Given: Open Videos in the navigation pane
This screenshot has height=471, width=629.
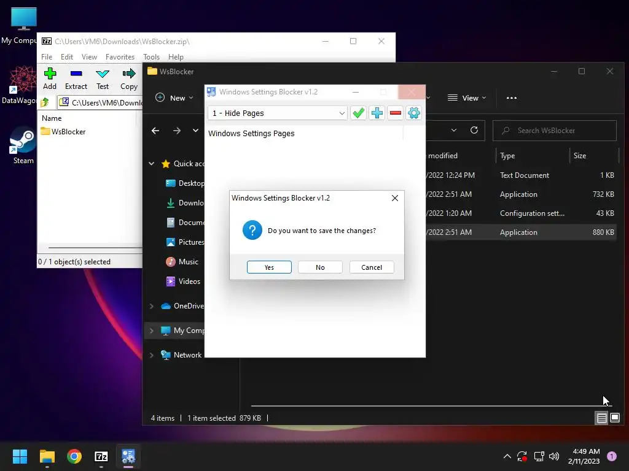Looking at the screenshot, I should [x=183, y=281].
